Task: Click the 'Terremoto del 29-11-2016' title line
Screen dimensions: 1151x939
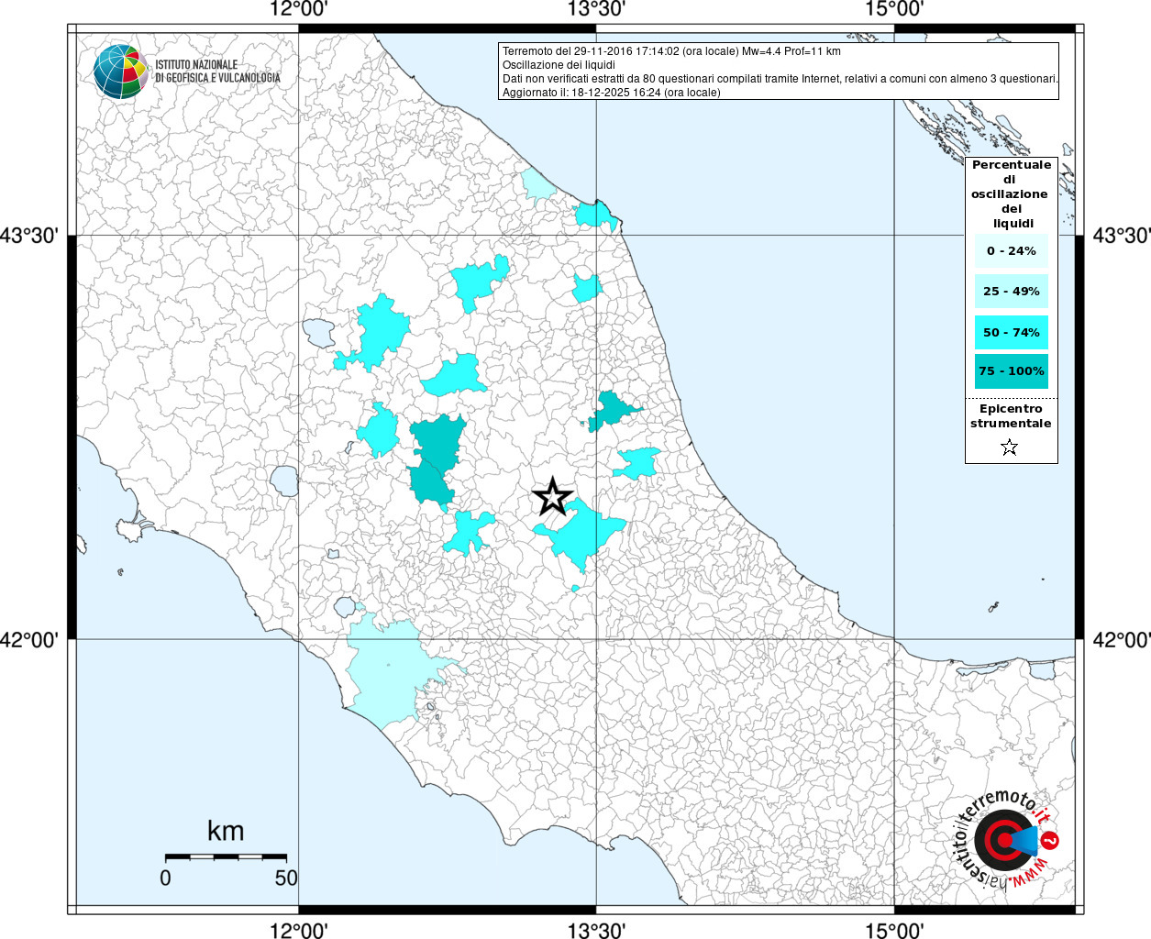Action: pos(671,51)
